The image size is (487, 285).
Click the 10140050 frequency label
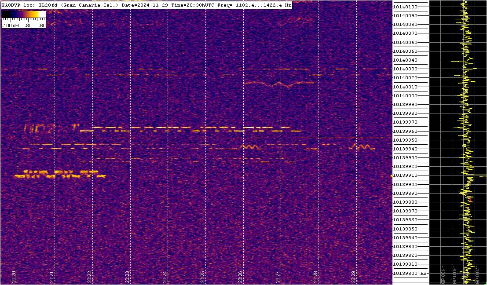coord(405,51)
